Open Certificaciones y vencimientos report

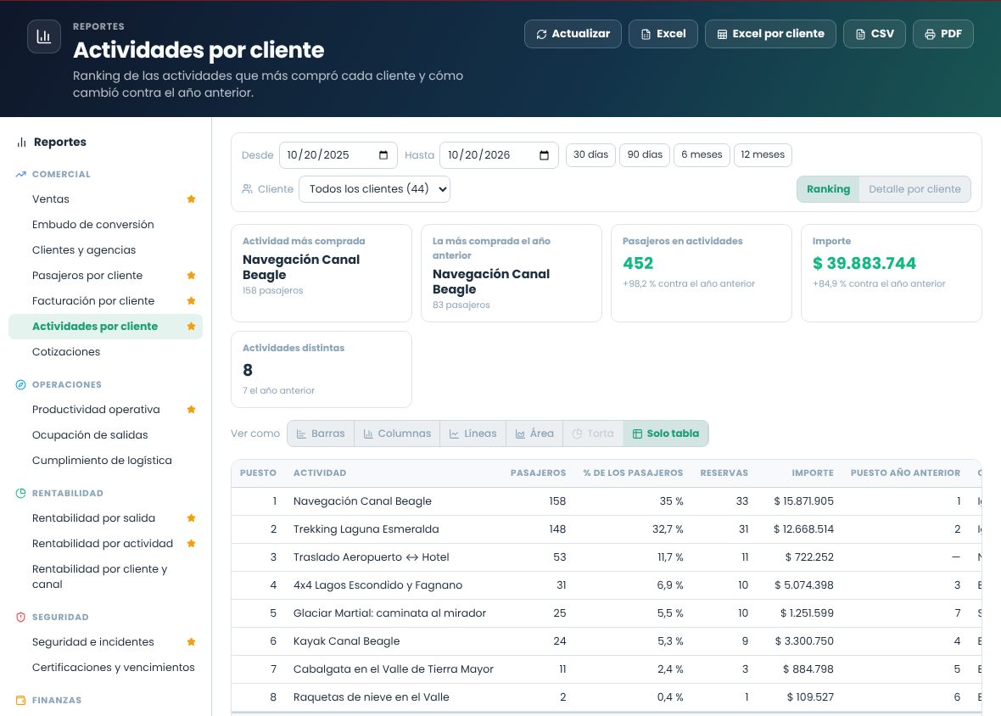click(x=105, y=668)
